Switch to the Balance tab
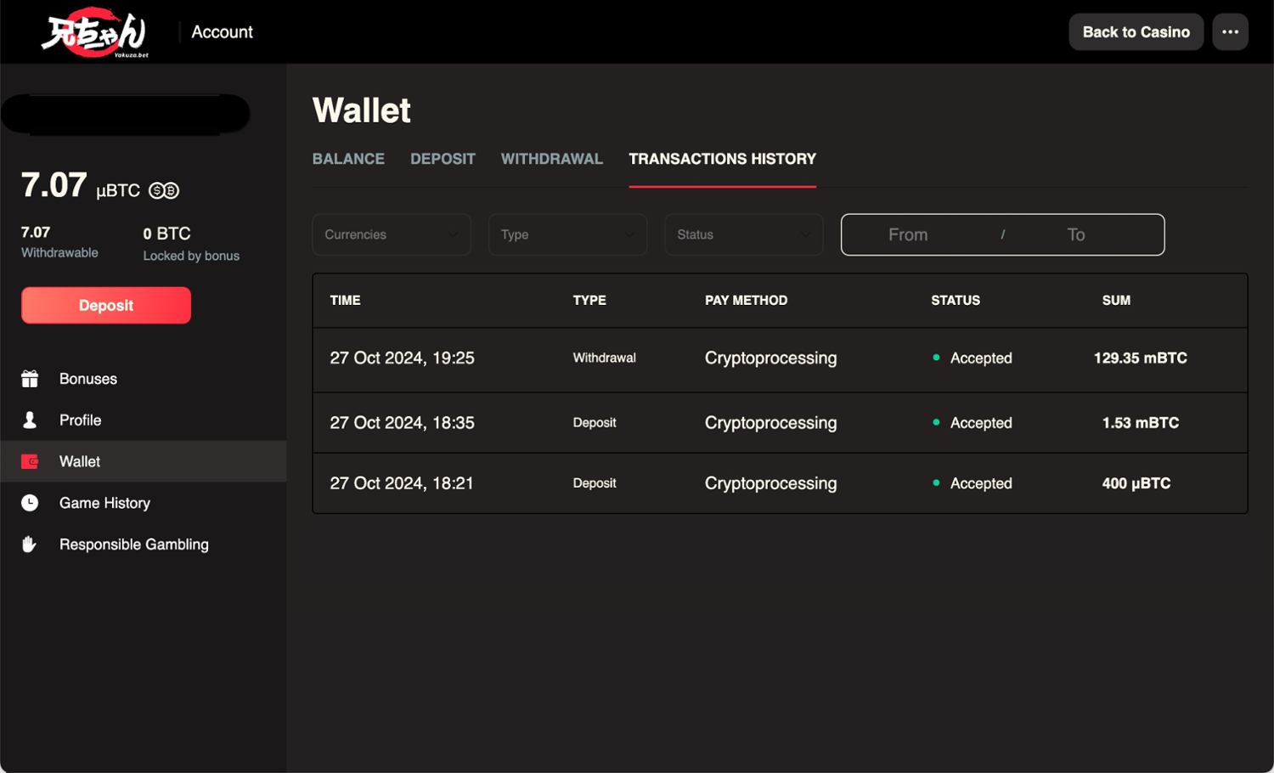Viewport: 1274px width, 773px height. 348,159
